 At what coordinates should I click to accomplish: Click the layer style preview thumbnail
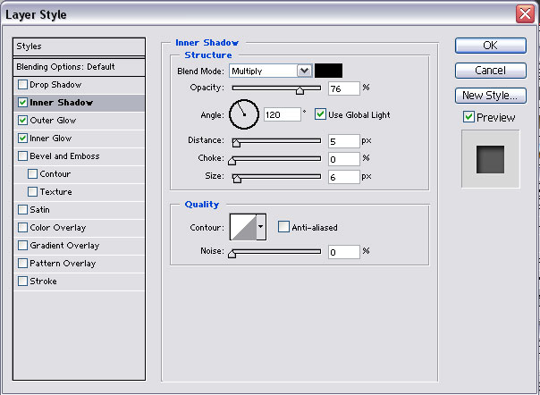coord(489,159)
